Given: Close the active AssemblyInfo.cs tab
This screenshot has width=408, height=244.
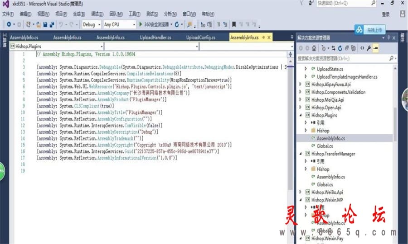Looking at the screenshot, I should pos(269,38).
